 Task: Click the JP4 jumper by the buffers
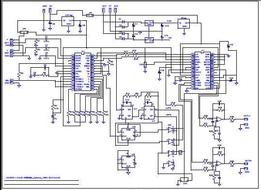tap(180, 152)
